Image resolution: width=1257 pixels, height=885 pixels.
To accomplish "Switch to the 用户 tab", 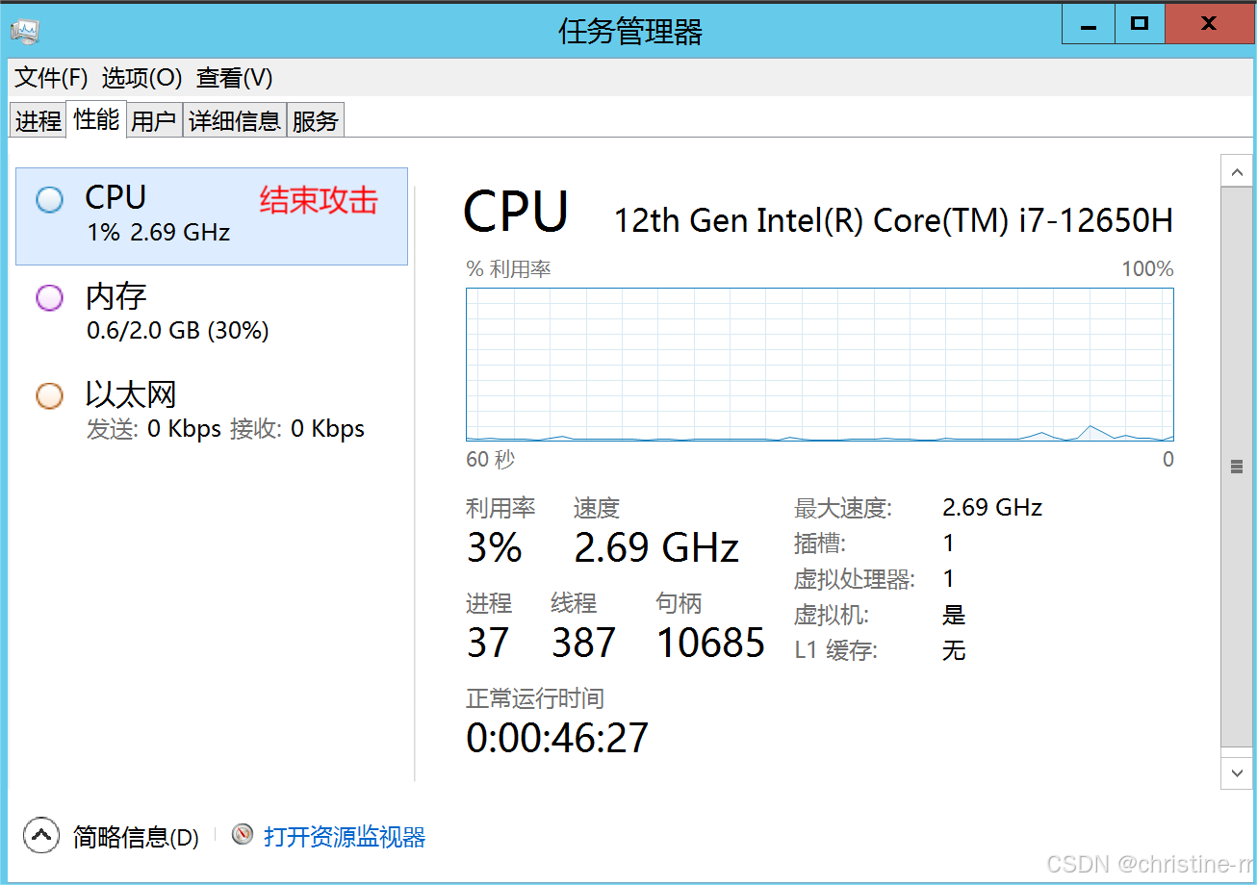I will 154,121.
